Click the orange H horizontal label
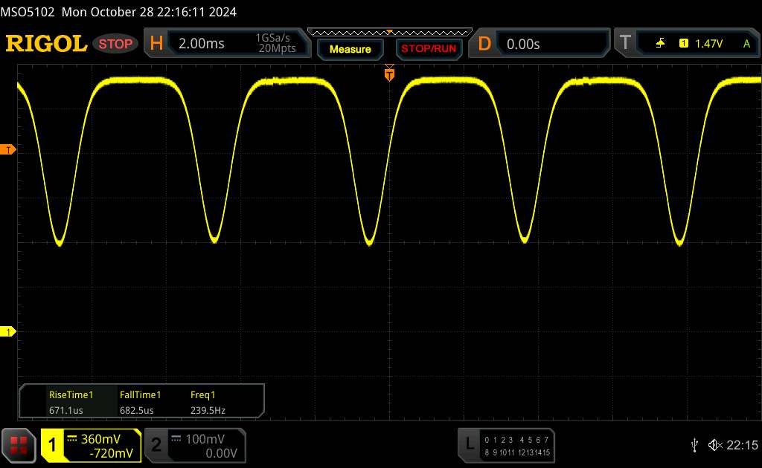The image size is (762, 468). pyautogui.click(x=156, y=43)
